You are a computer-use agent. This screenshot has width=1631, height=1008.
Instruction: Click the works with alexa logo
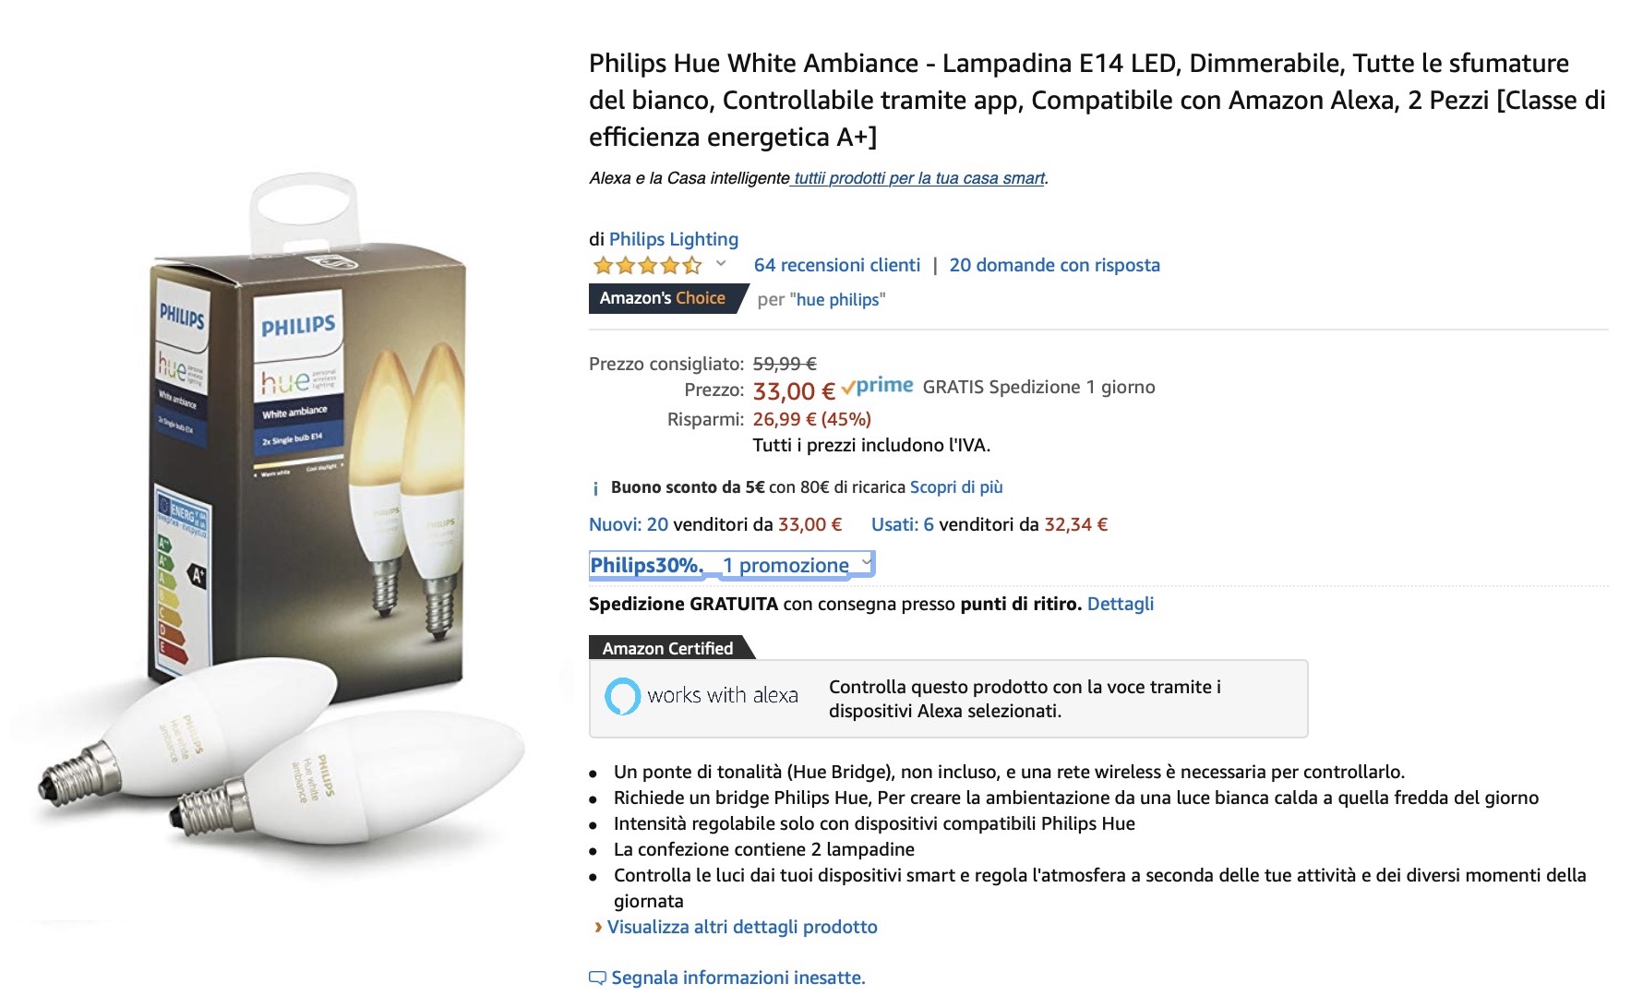click(x=702, y=696)
